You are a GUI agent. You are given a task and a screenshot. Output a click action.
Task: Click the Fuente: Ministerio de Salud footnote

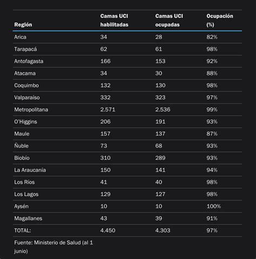click(53, 247)
